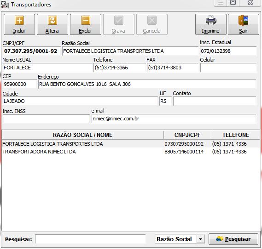Click the FAX field (51)3714-3803
The height and width of the screenshot is (249, 262).
coord(172,68)
